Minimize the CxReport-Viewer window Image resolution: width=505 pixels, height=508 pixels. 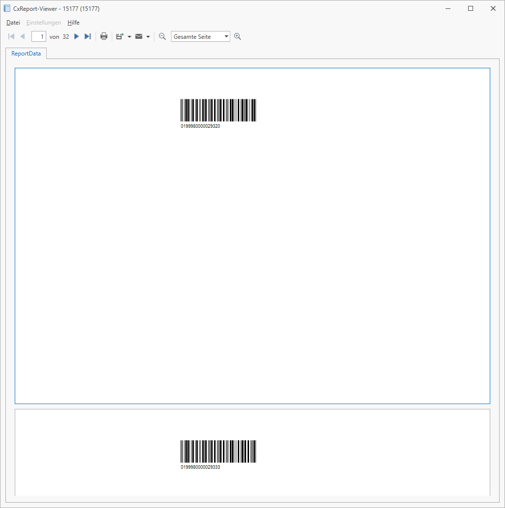point(448,8)
